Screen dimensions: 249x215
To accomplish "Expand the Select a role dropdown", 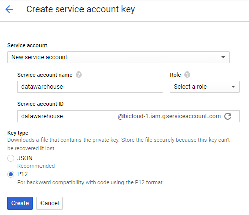I will [204, 87].
